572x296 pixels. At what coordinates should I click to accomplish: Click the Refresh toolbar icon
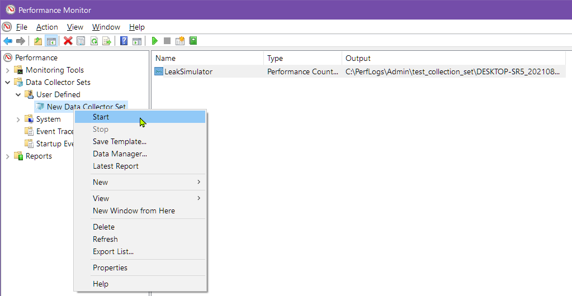tap(94, 41)
